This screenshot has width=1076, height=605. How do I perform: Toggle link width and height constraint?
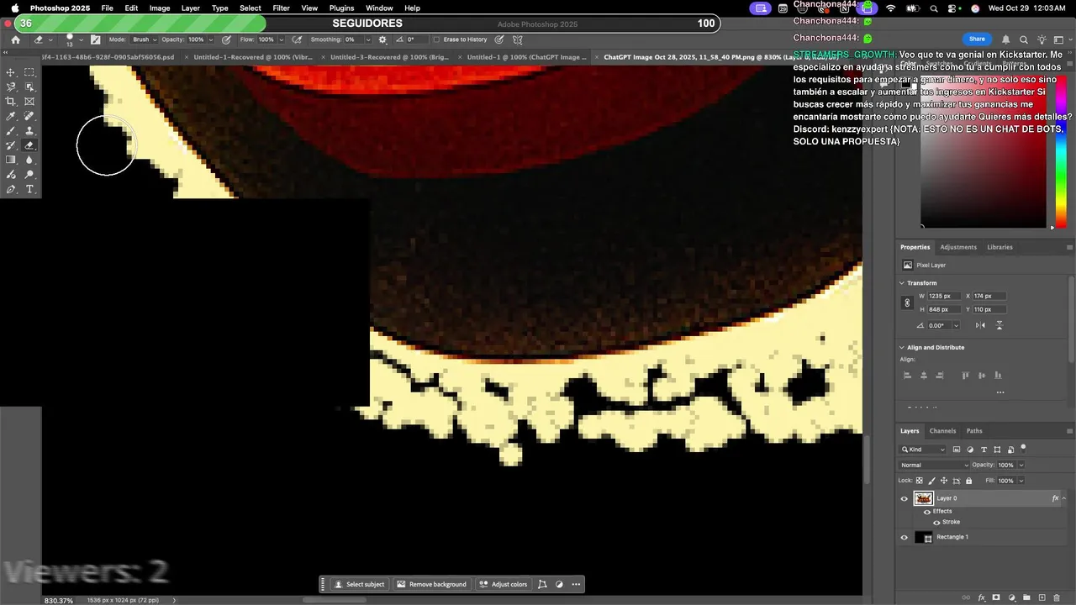pyautogui.click(x=906, y=302)
